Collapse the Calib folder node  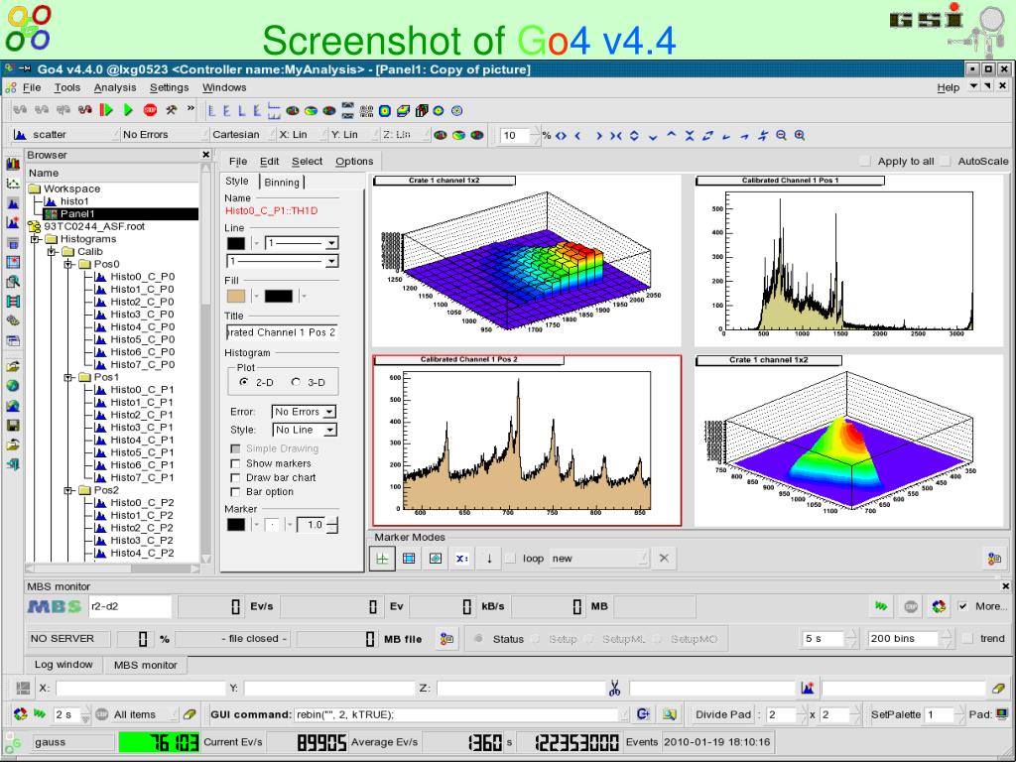(52, 251)
